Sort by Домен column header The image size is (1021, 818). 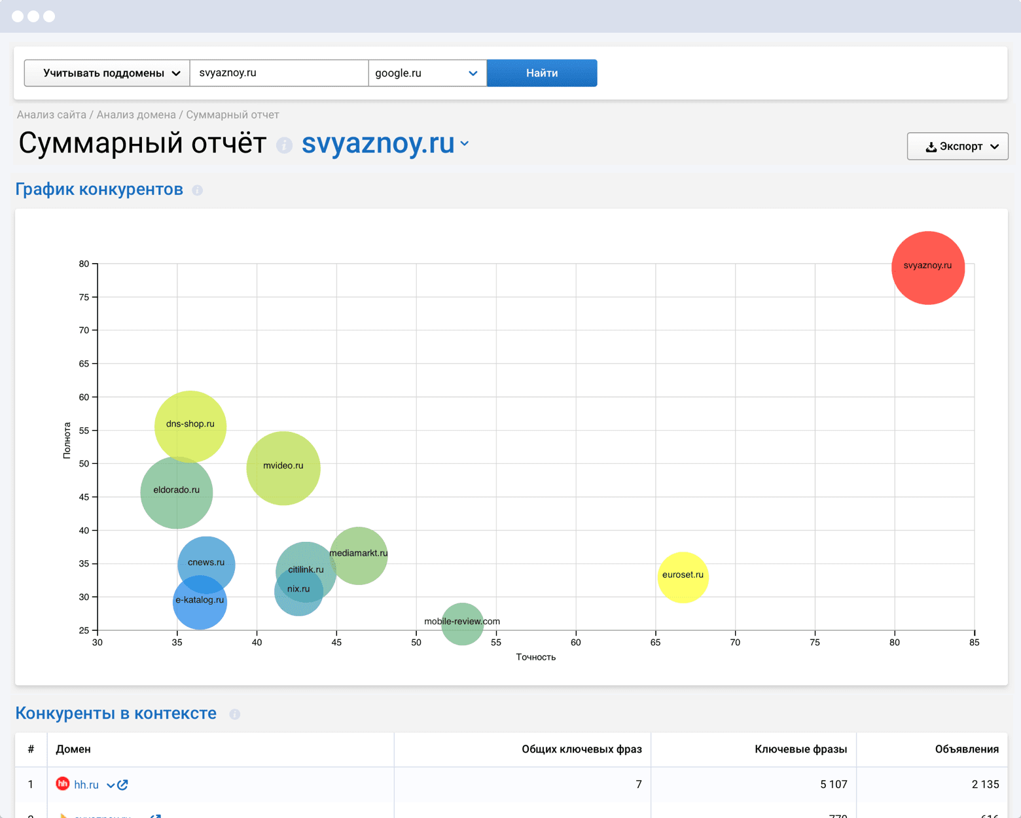tap(73, 749)
